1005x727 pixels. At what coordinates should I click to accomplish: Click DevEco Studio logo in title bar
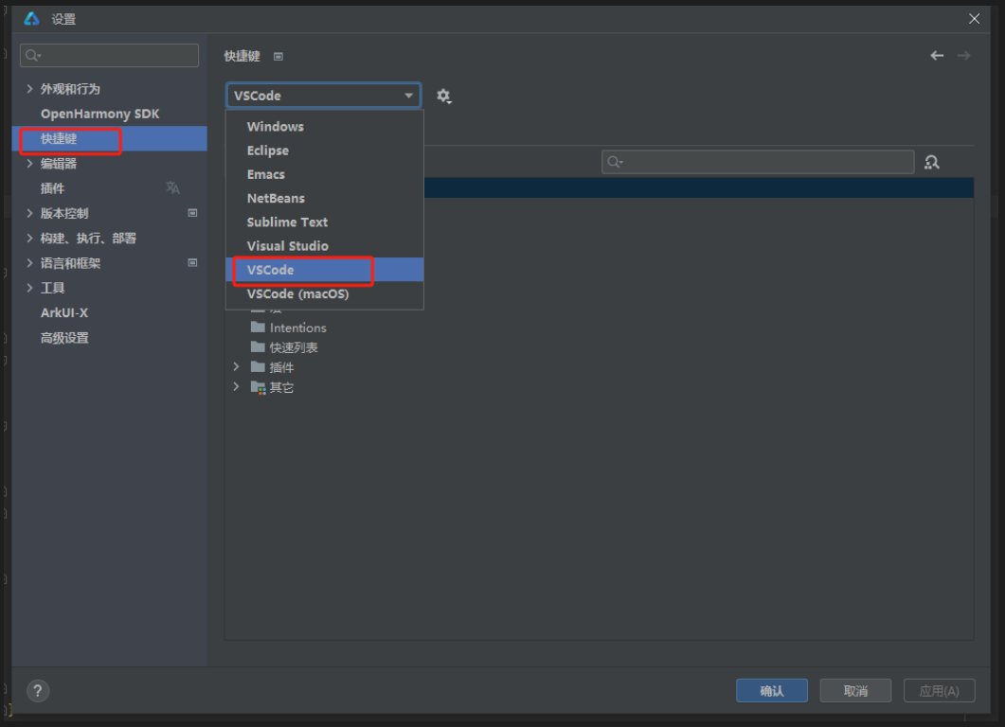32,19
